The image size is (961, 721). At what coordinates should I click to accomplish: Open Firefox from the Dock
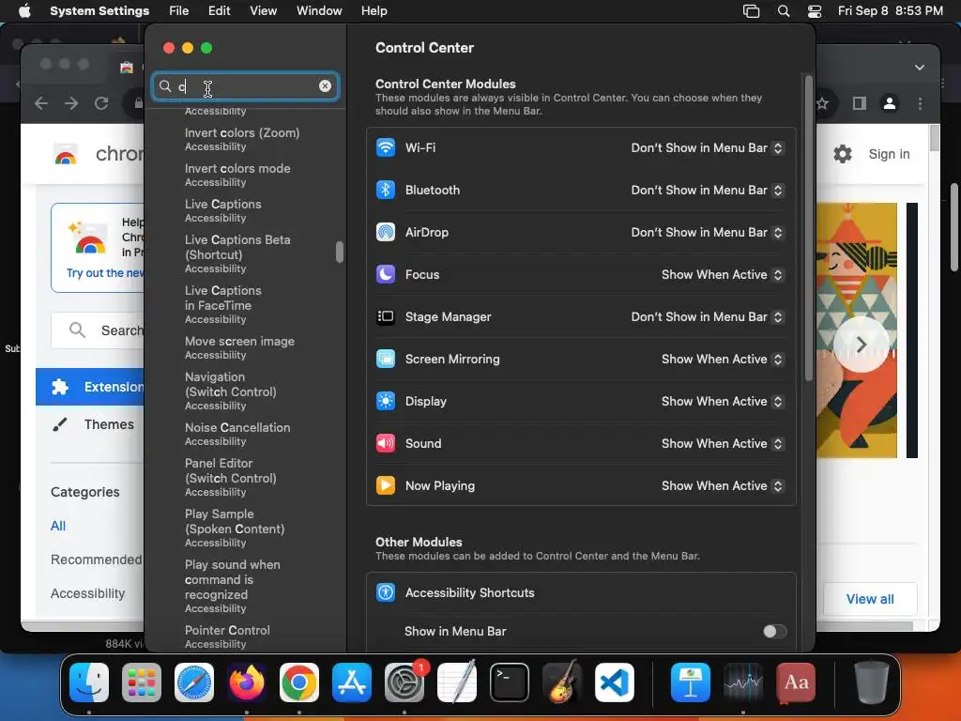coord(247,683)
